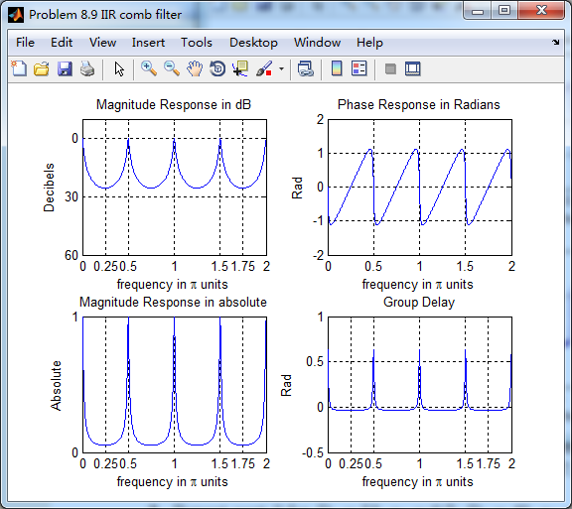Screen dimensions: 572x509
Task: Click x-axis label under the dB magnitude plot
Action: 172,285
